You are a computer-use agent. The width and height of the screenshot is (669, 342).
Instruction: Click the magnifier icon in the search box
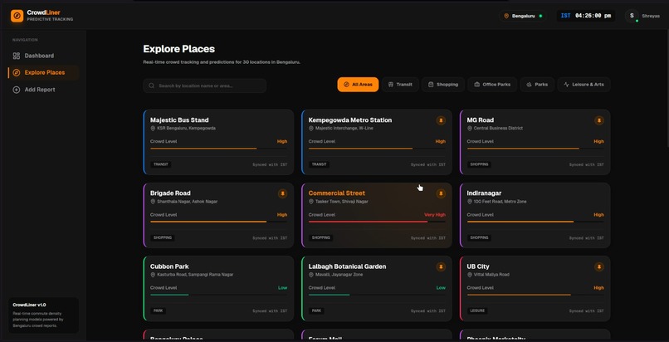151,85
